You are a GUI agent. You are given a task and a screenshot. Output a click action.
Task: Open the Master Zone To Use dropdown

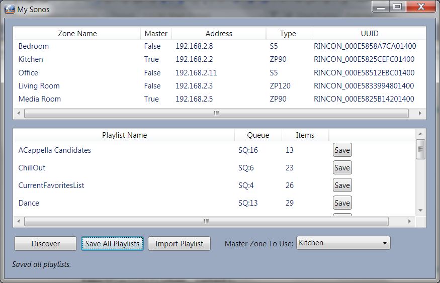tap(343, 243)
